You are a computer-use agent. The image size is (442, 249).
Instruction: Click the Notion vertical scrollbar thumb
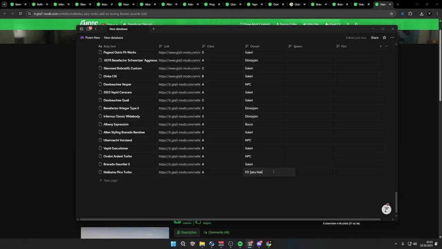(x=396, y=202)
